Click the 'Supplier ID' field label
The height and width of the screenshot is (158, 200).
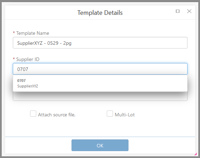28,59
